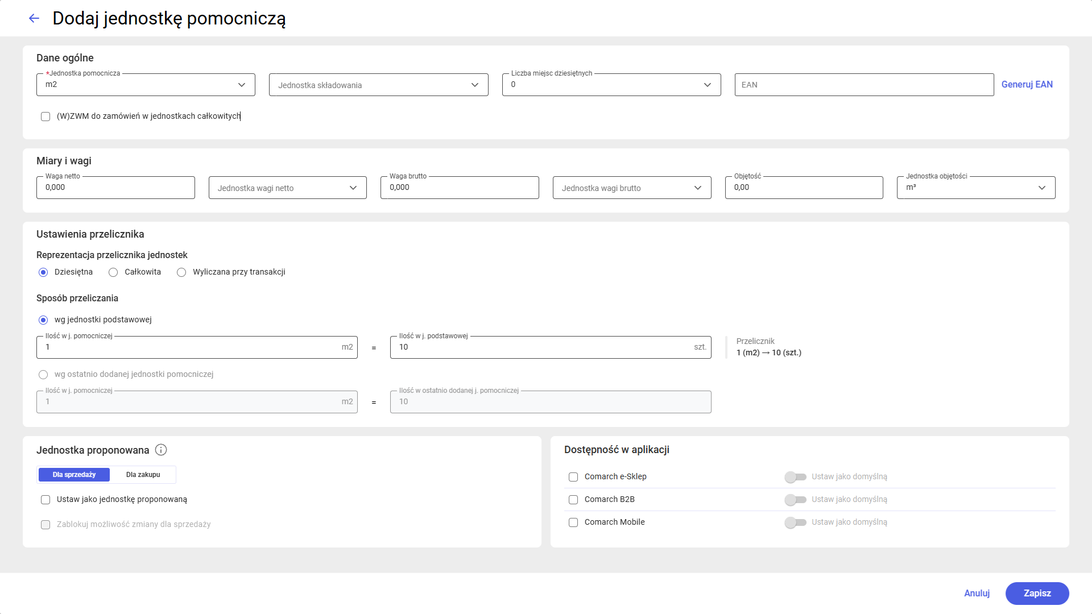Select the Comarch B2B checkbox
1092x614 pixels.
click(573, 500)
